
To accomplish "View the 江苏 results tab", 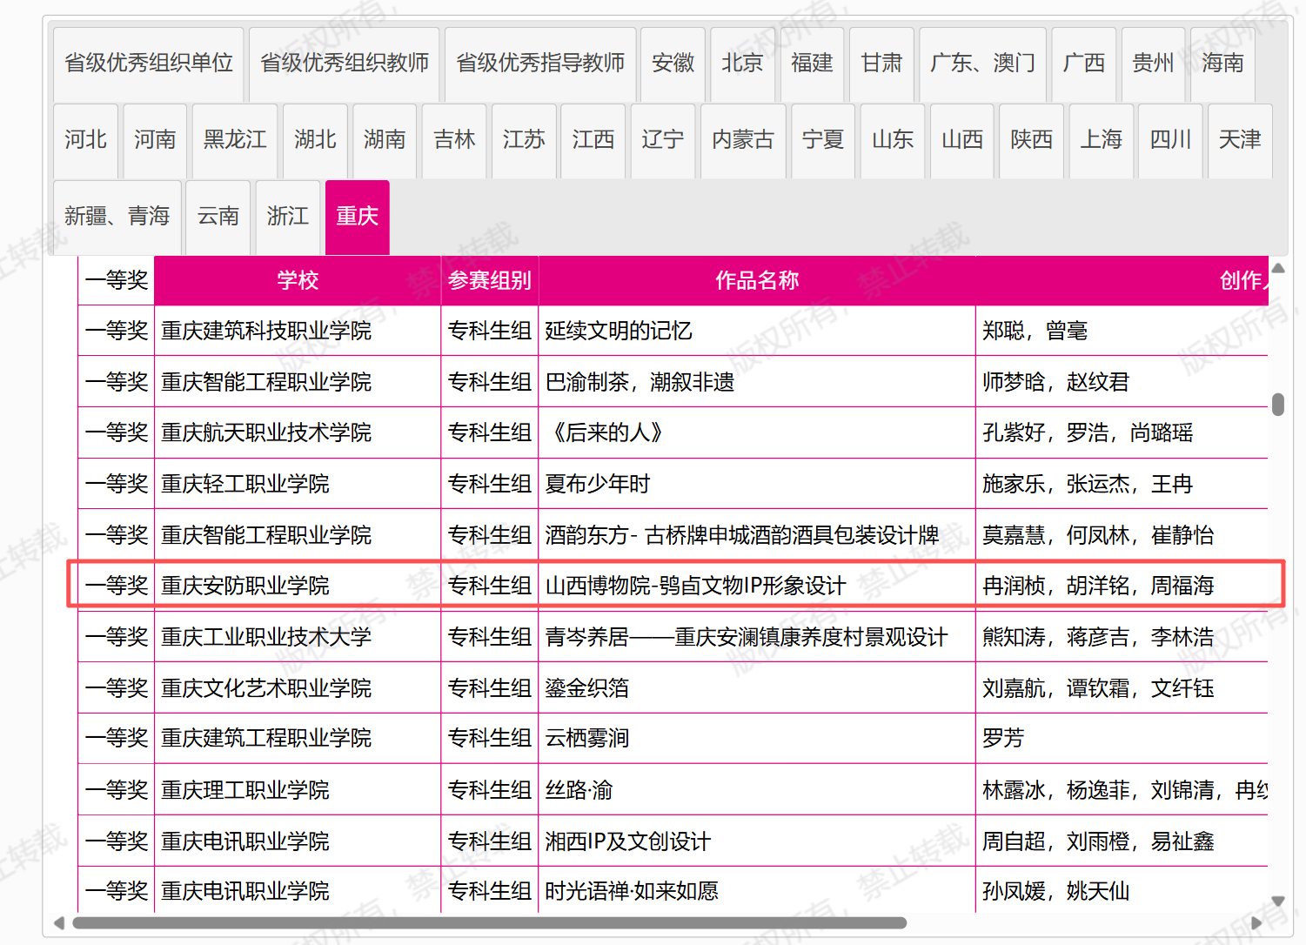I will pyautogui.click(x=524, y=140).
